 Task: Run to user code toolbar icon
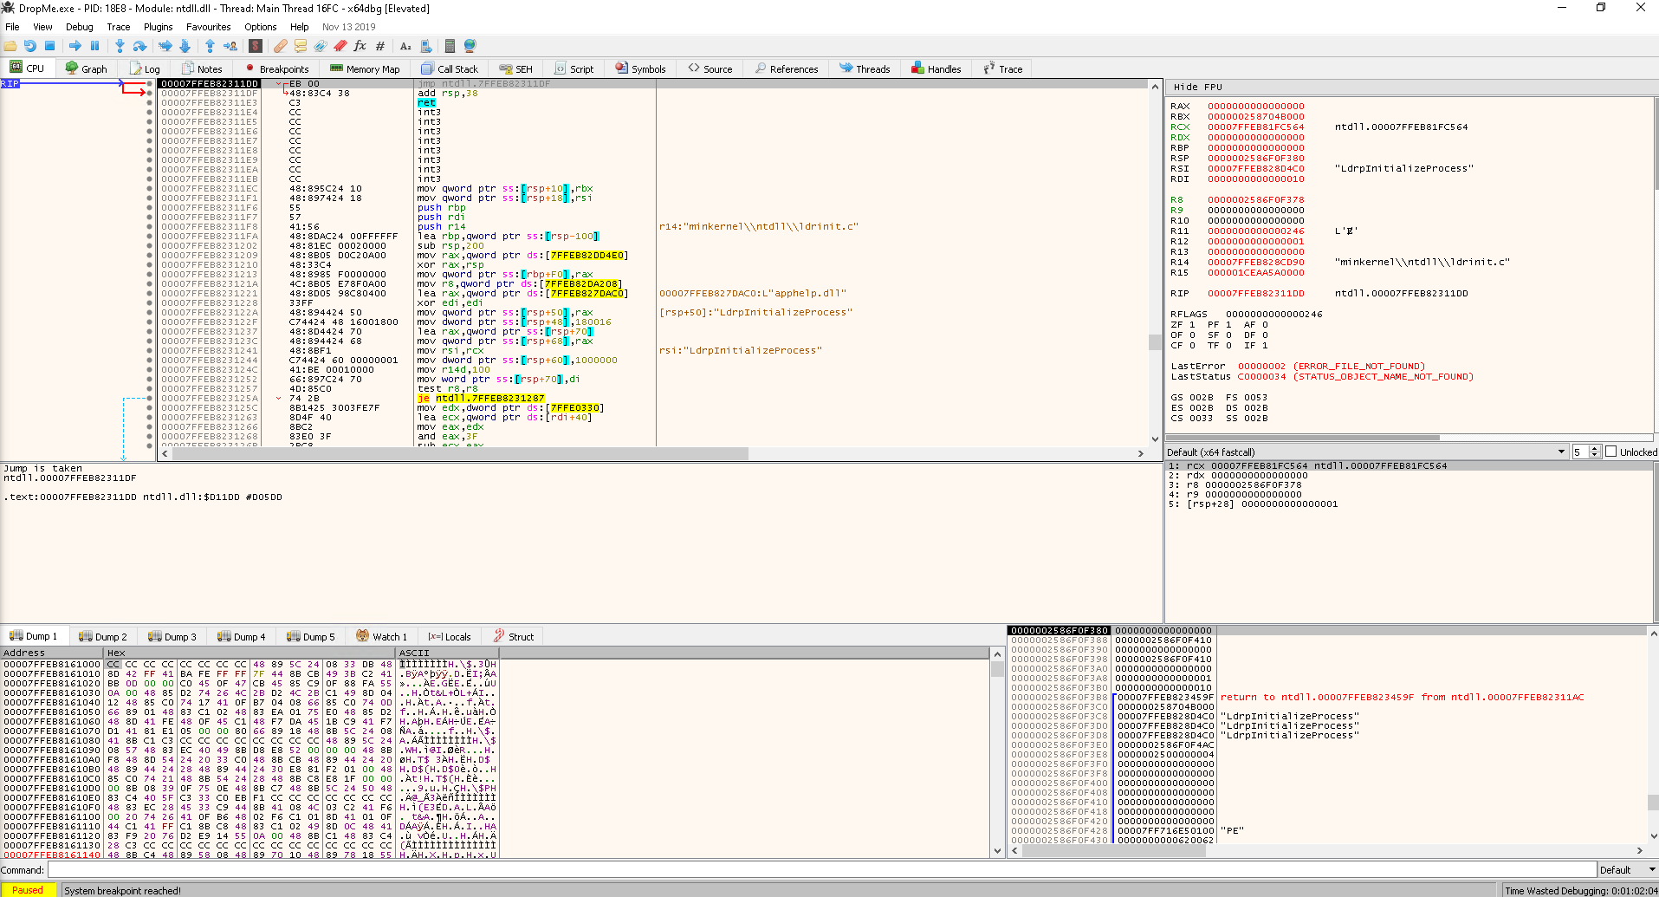coord(230,46)
